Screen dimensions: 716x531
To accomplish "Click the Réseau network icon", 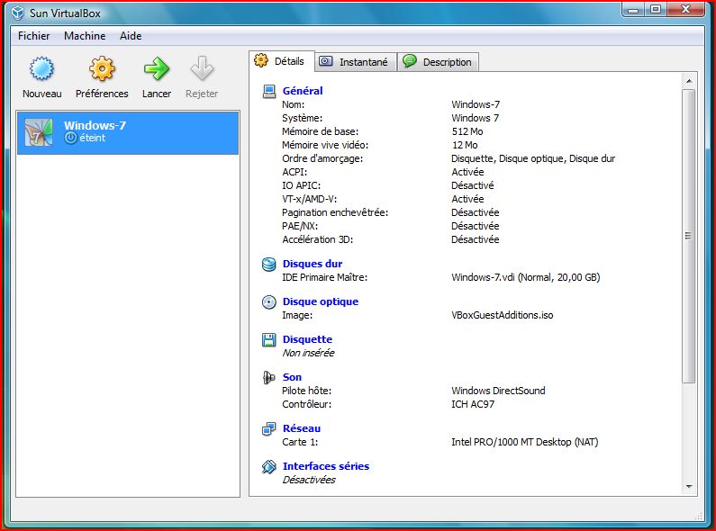I will pyautogui.click(x=269, y=428).
